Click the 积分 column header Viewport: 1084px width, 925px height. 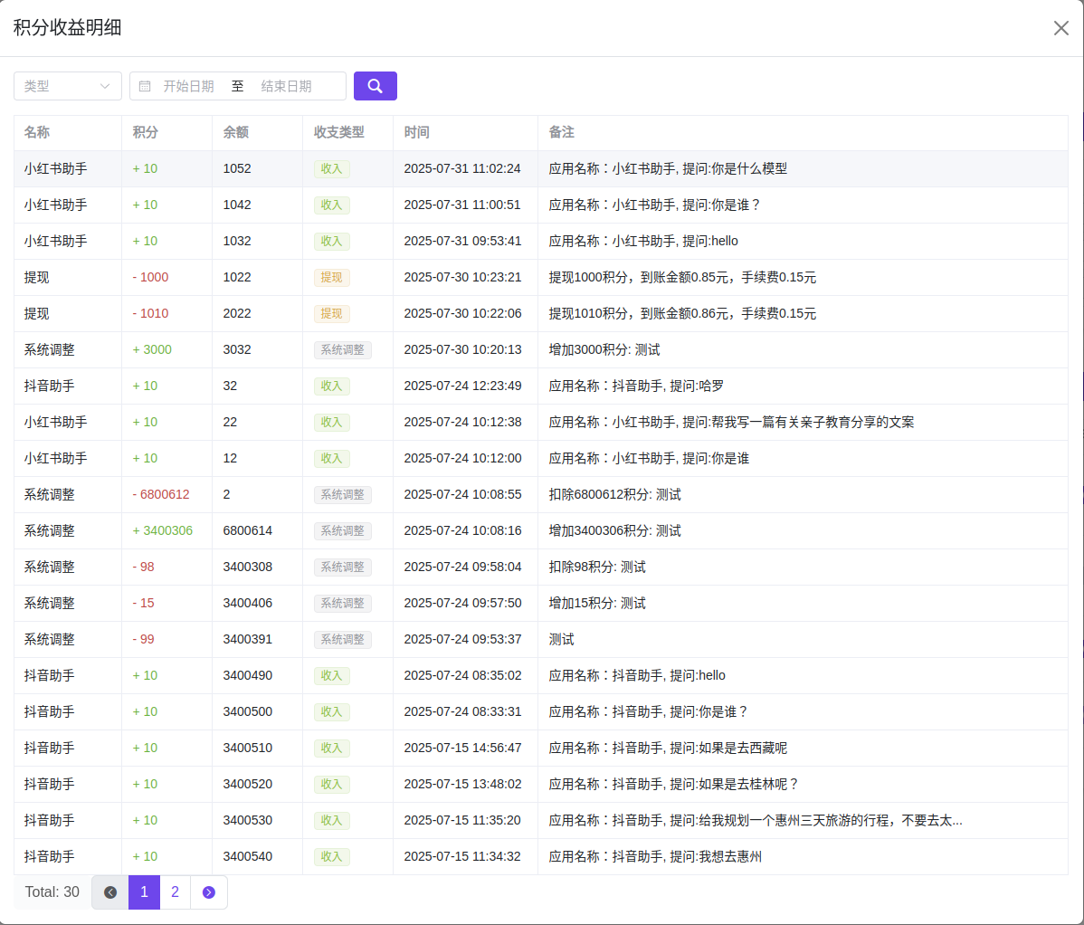click(x=146, y=132)
